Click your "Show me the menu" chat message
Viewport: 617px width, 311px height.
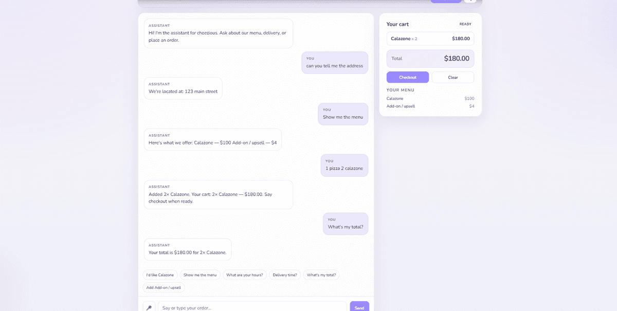(x=343, y=114)
